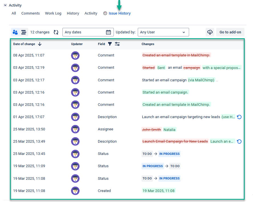253x202 pixels.
Task: Click the Created field cell
Action: 104,191
